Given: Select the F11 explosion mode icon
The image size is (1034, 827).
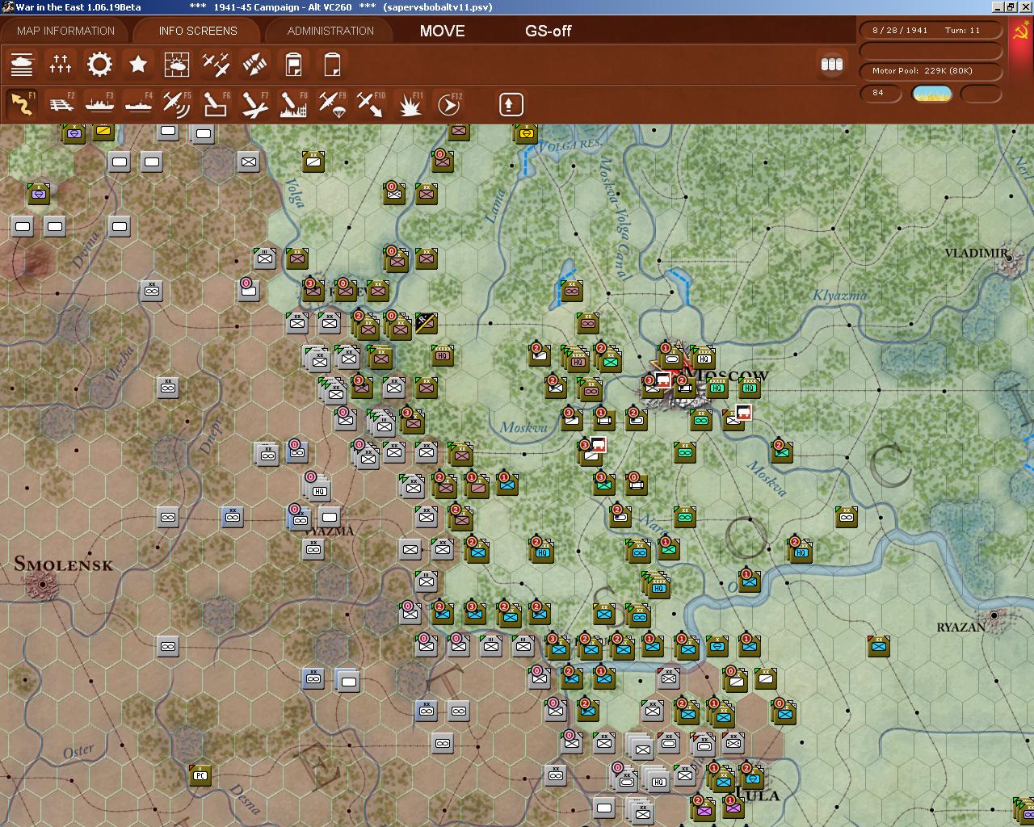Looking at the screenshot, I should [410, 104].
